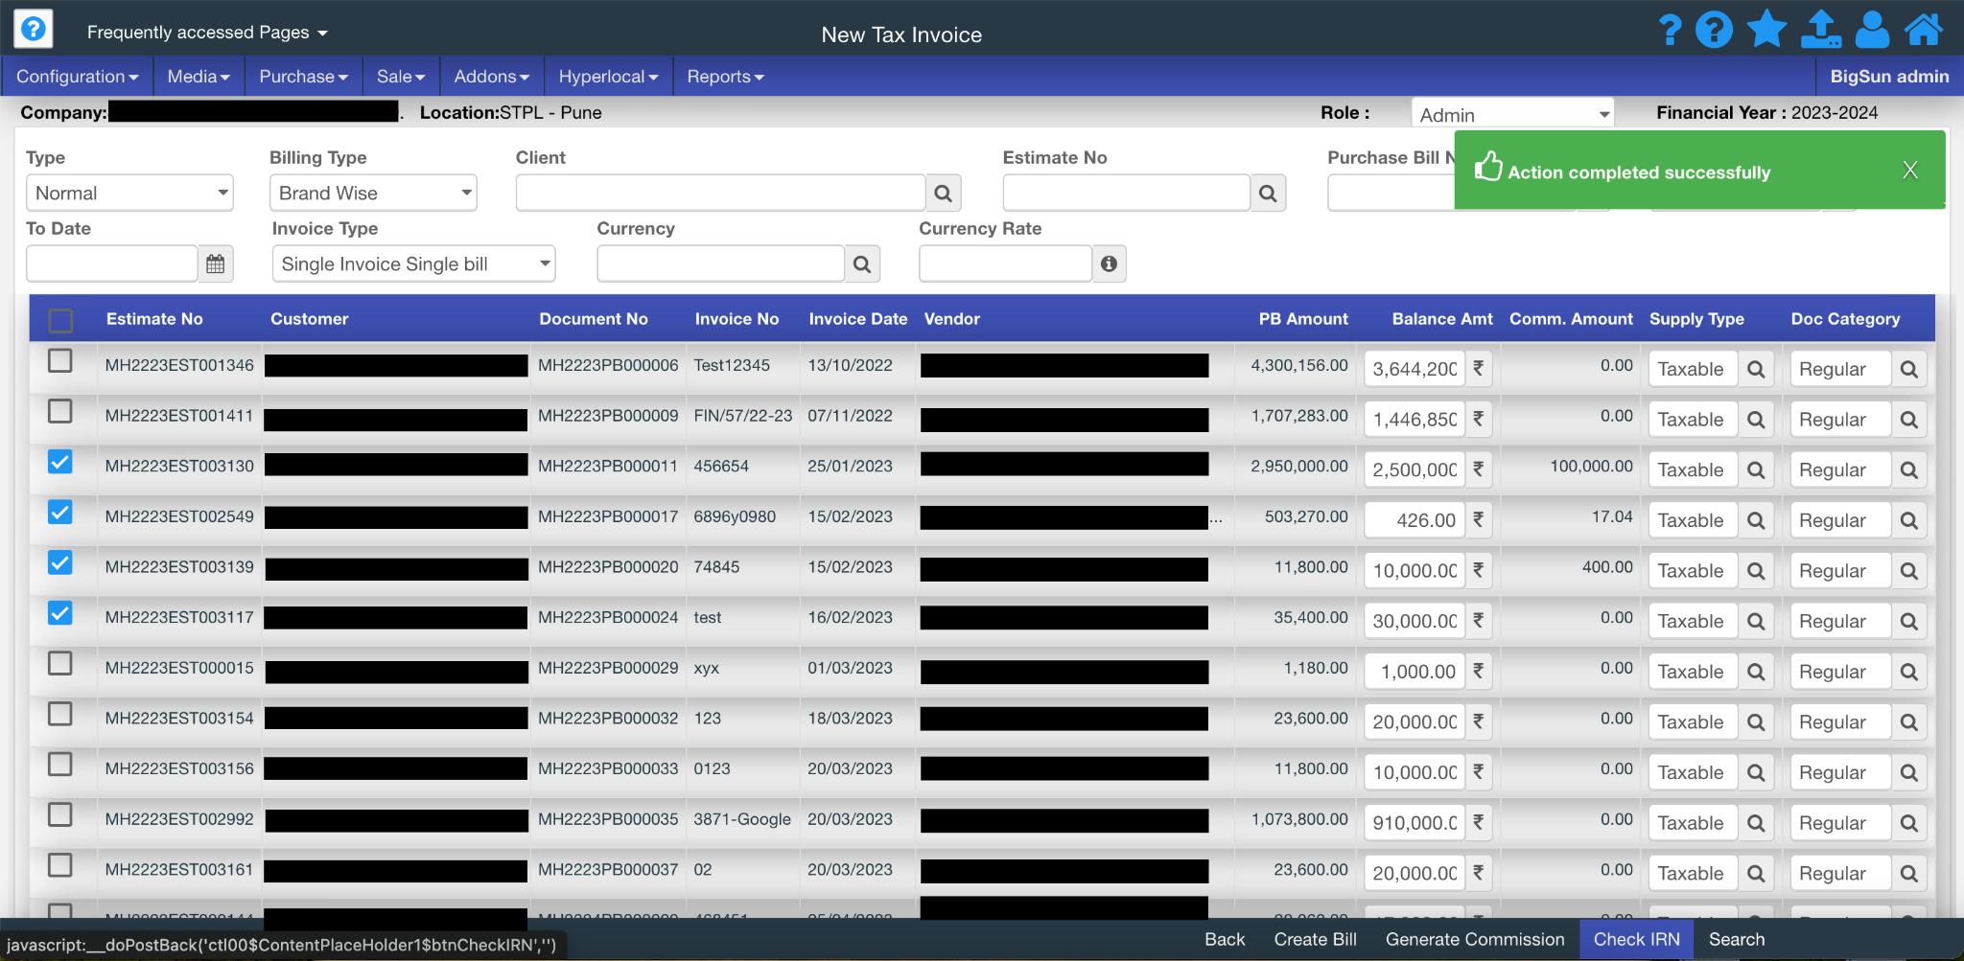Click the Client search magnifier icon
The height and width of the screenshot is (961, 1964).
coord(943,194)
